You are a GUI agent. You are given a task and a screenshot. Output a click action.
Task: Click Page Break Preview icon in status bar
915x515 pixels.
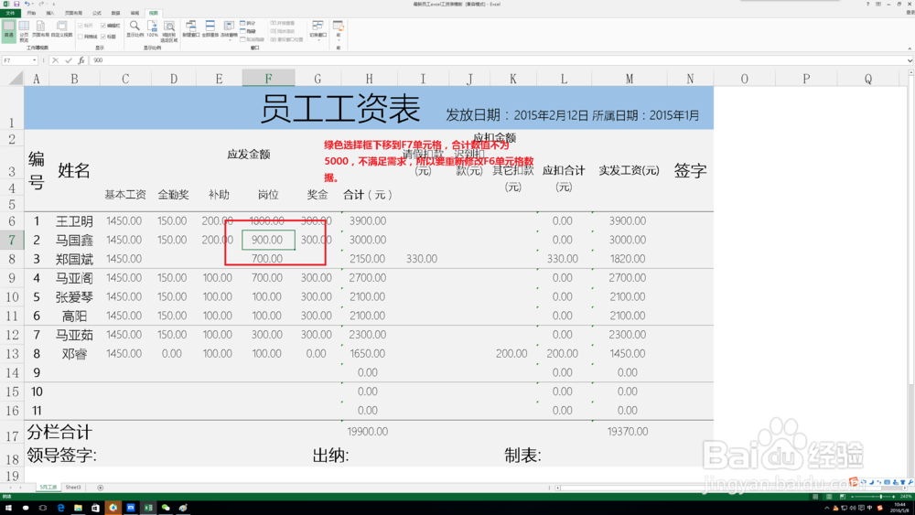click(x=842, y=497)
